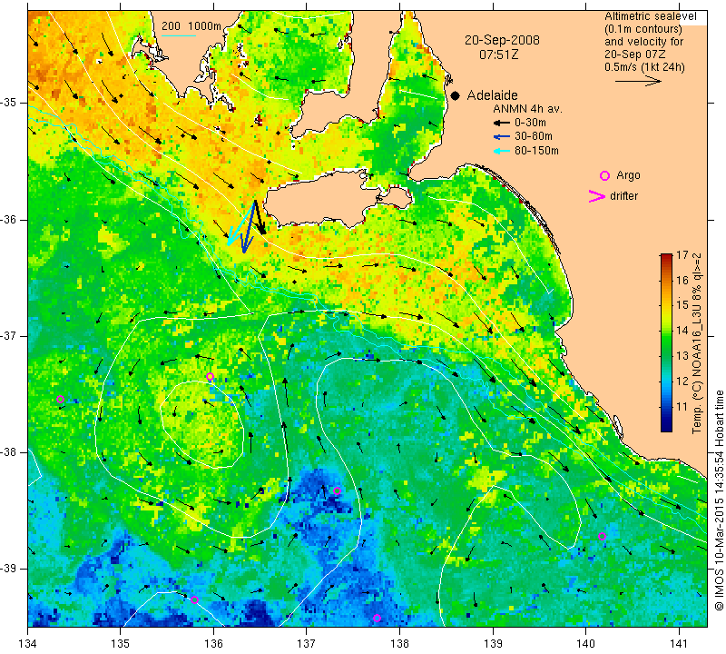Click the longitude axis label 141
This screenshot has width=726, height=654.
point(679,643)
